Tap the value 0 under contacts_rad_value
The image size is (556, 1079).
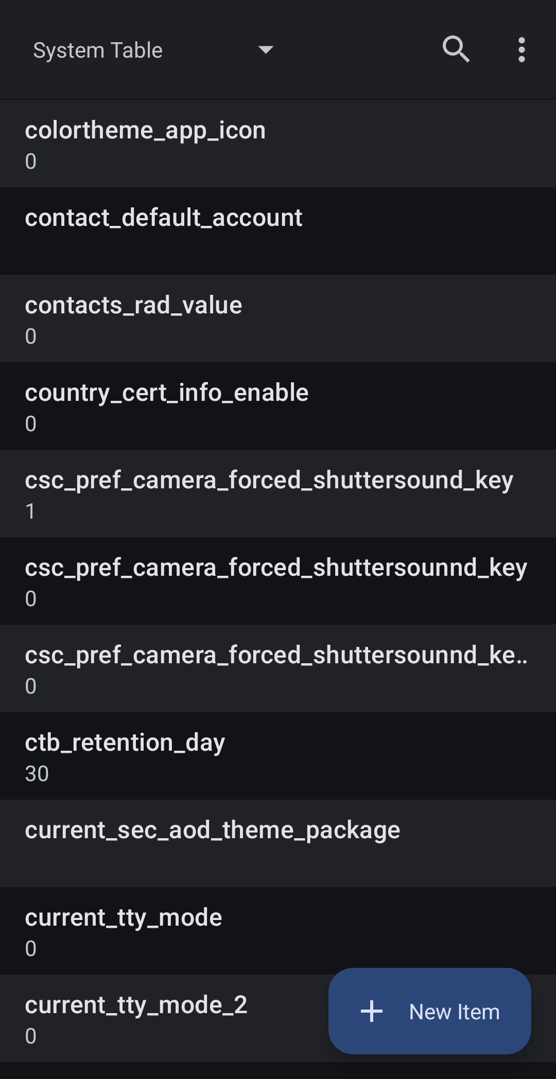pos(31,337)
